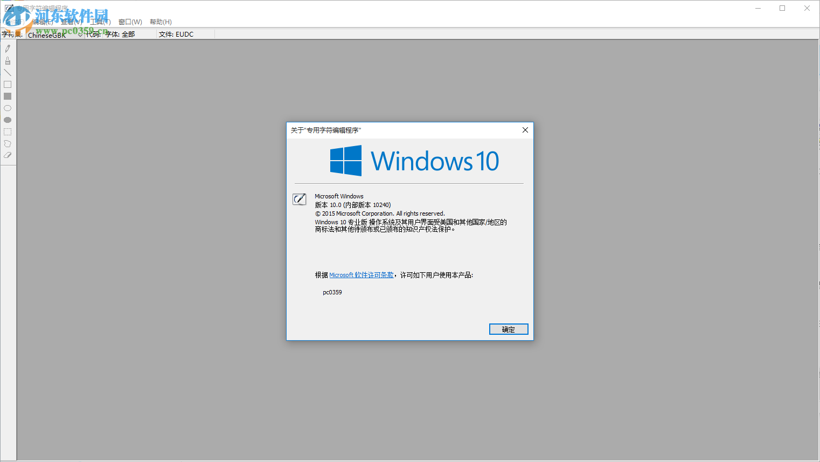Click the 字体: 全部 field
Screen dimensions: 820x462
[x=120, y=35]
